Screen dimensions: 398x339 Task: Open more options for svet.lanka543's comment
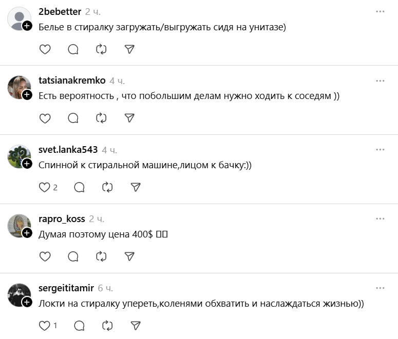point(380,150)
